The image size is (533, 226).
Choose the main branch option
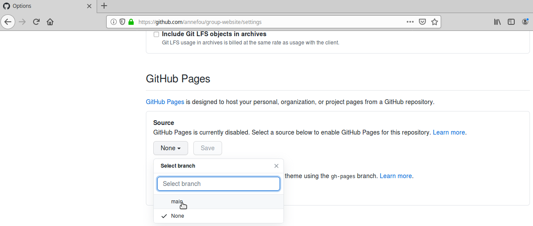pos(219,202)
